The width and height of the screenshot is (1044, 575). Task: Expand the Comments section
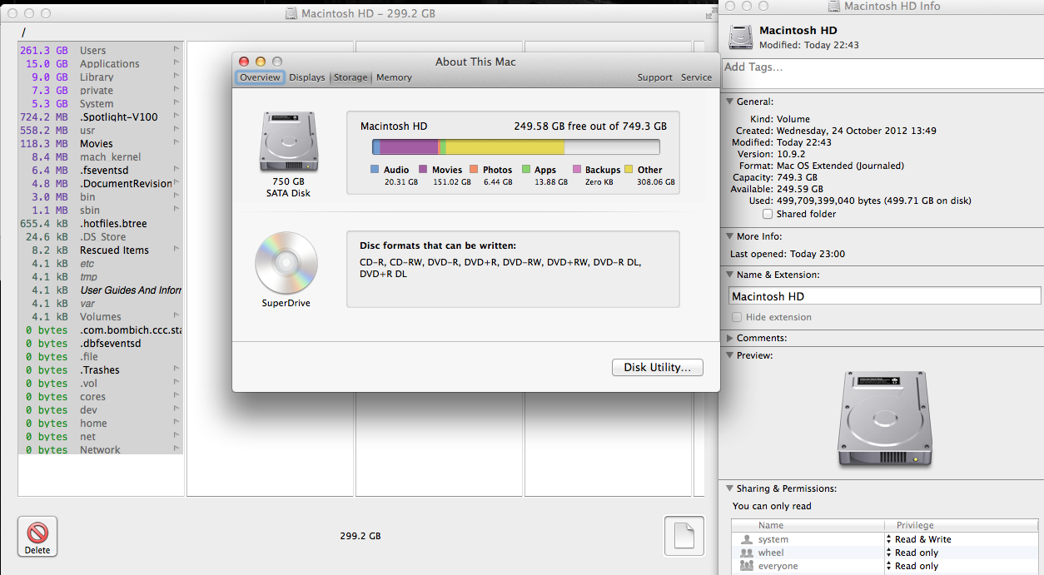point(729,338)
